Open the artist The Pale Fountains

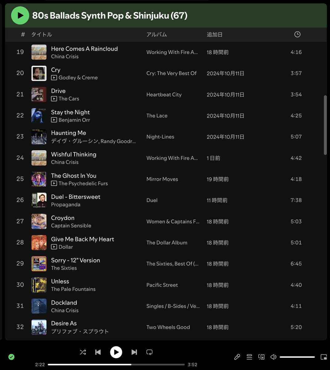click(x=73, y=289)
